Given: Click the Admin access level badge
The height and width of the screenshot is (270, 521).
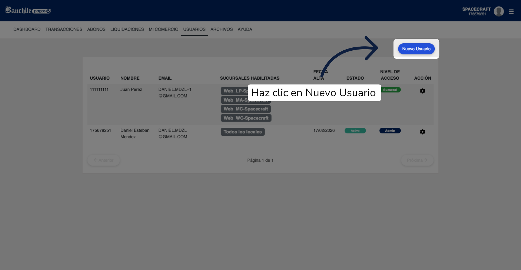Looking at the screenshot, I should click(x=390, y=131).
